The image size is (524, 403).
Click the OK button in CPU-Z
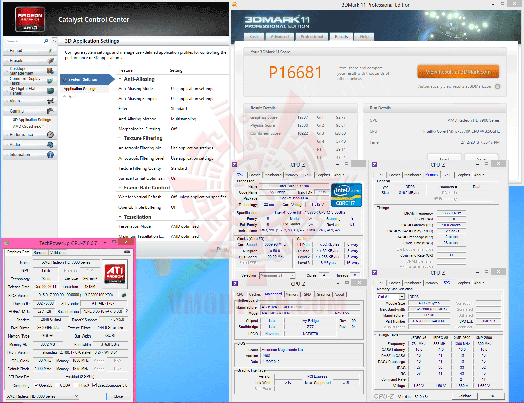coord(492,396)
